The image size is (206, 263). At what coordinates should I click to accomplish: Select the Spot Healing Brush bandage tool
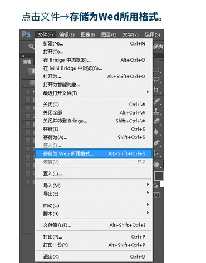(156, 101)
